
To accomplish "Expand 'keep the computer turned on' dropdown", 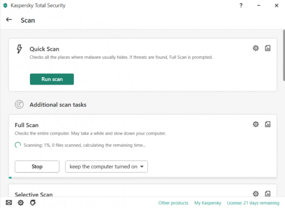I will (x=106, y=167).
